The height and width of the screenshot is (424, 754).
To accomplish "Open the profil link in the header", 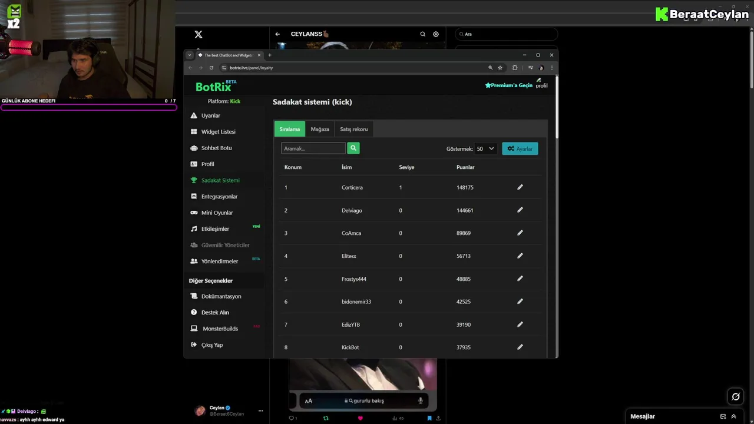I will (x=541, y=84).
